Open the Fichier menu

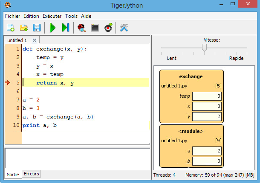(x=13, y=16)
